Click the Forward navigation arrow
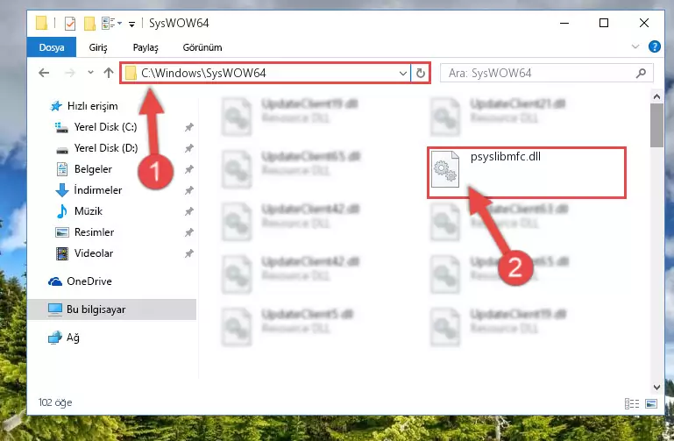674x441 pixels. [x=69, y=73]
